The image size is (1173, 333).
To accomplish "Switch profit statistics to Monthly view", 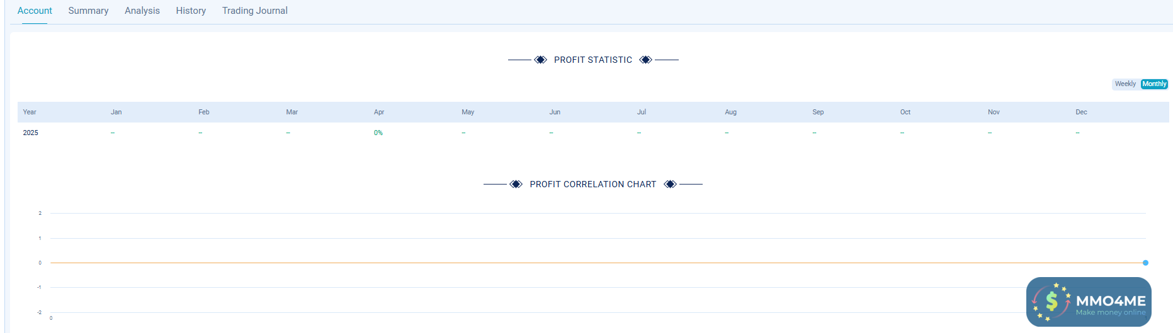I will pyautogui.click(x=1154, y=84).
